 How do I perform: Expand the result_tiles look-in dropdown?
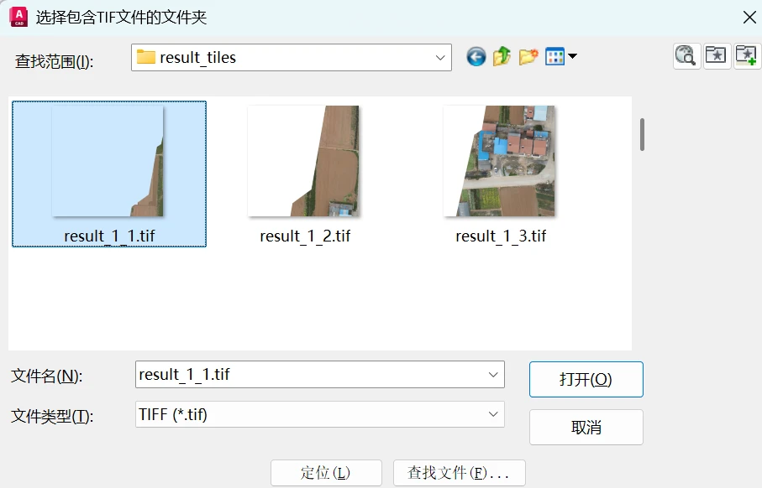(440, 58)
